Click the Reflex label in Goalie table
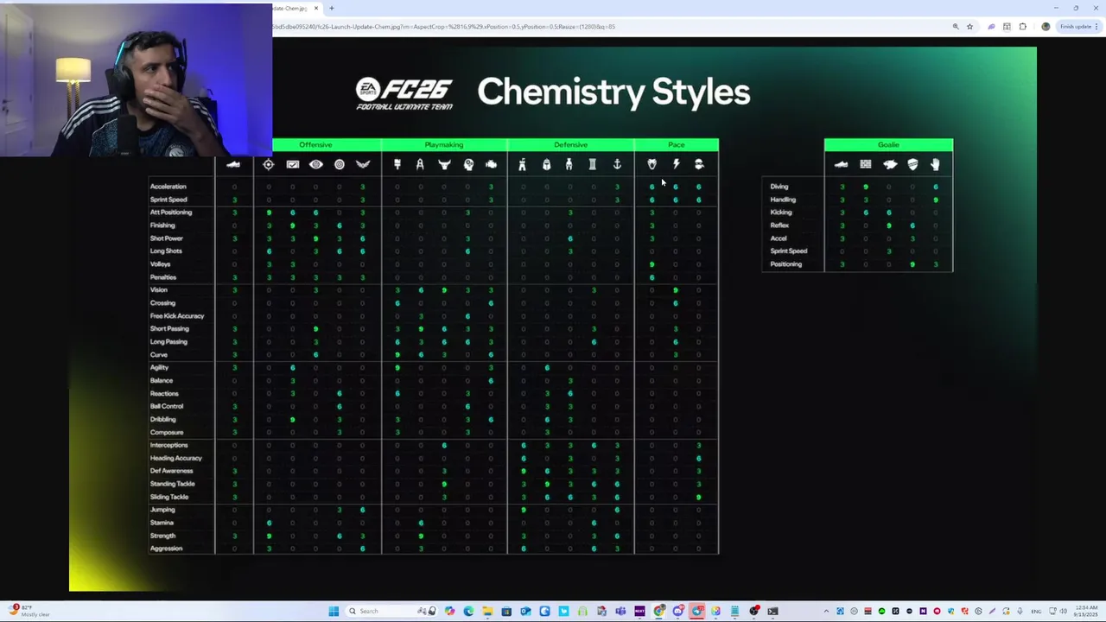 (x=779, y=225)
